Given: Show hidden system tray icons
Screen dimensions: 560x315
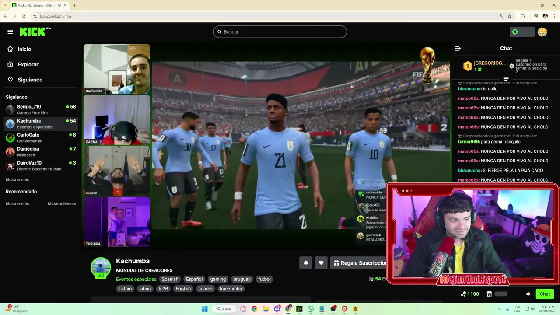Looking at the screenshot, I should click(x=499, y=309).
